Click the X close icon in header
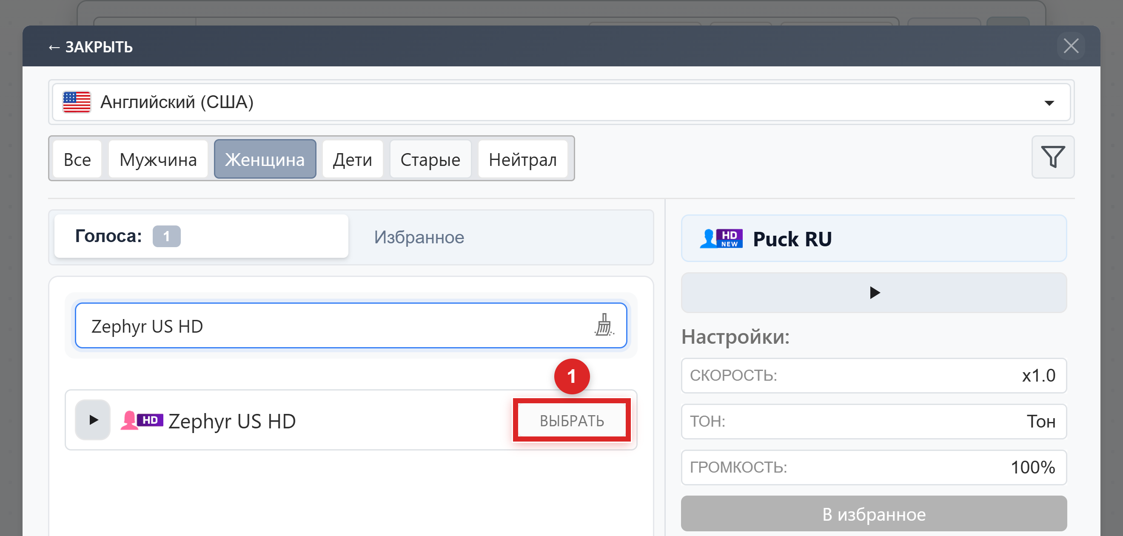1123x536 pixels. click(1070, 46)
